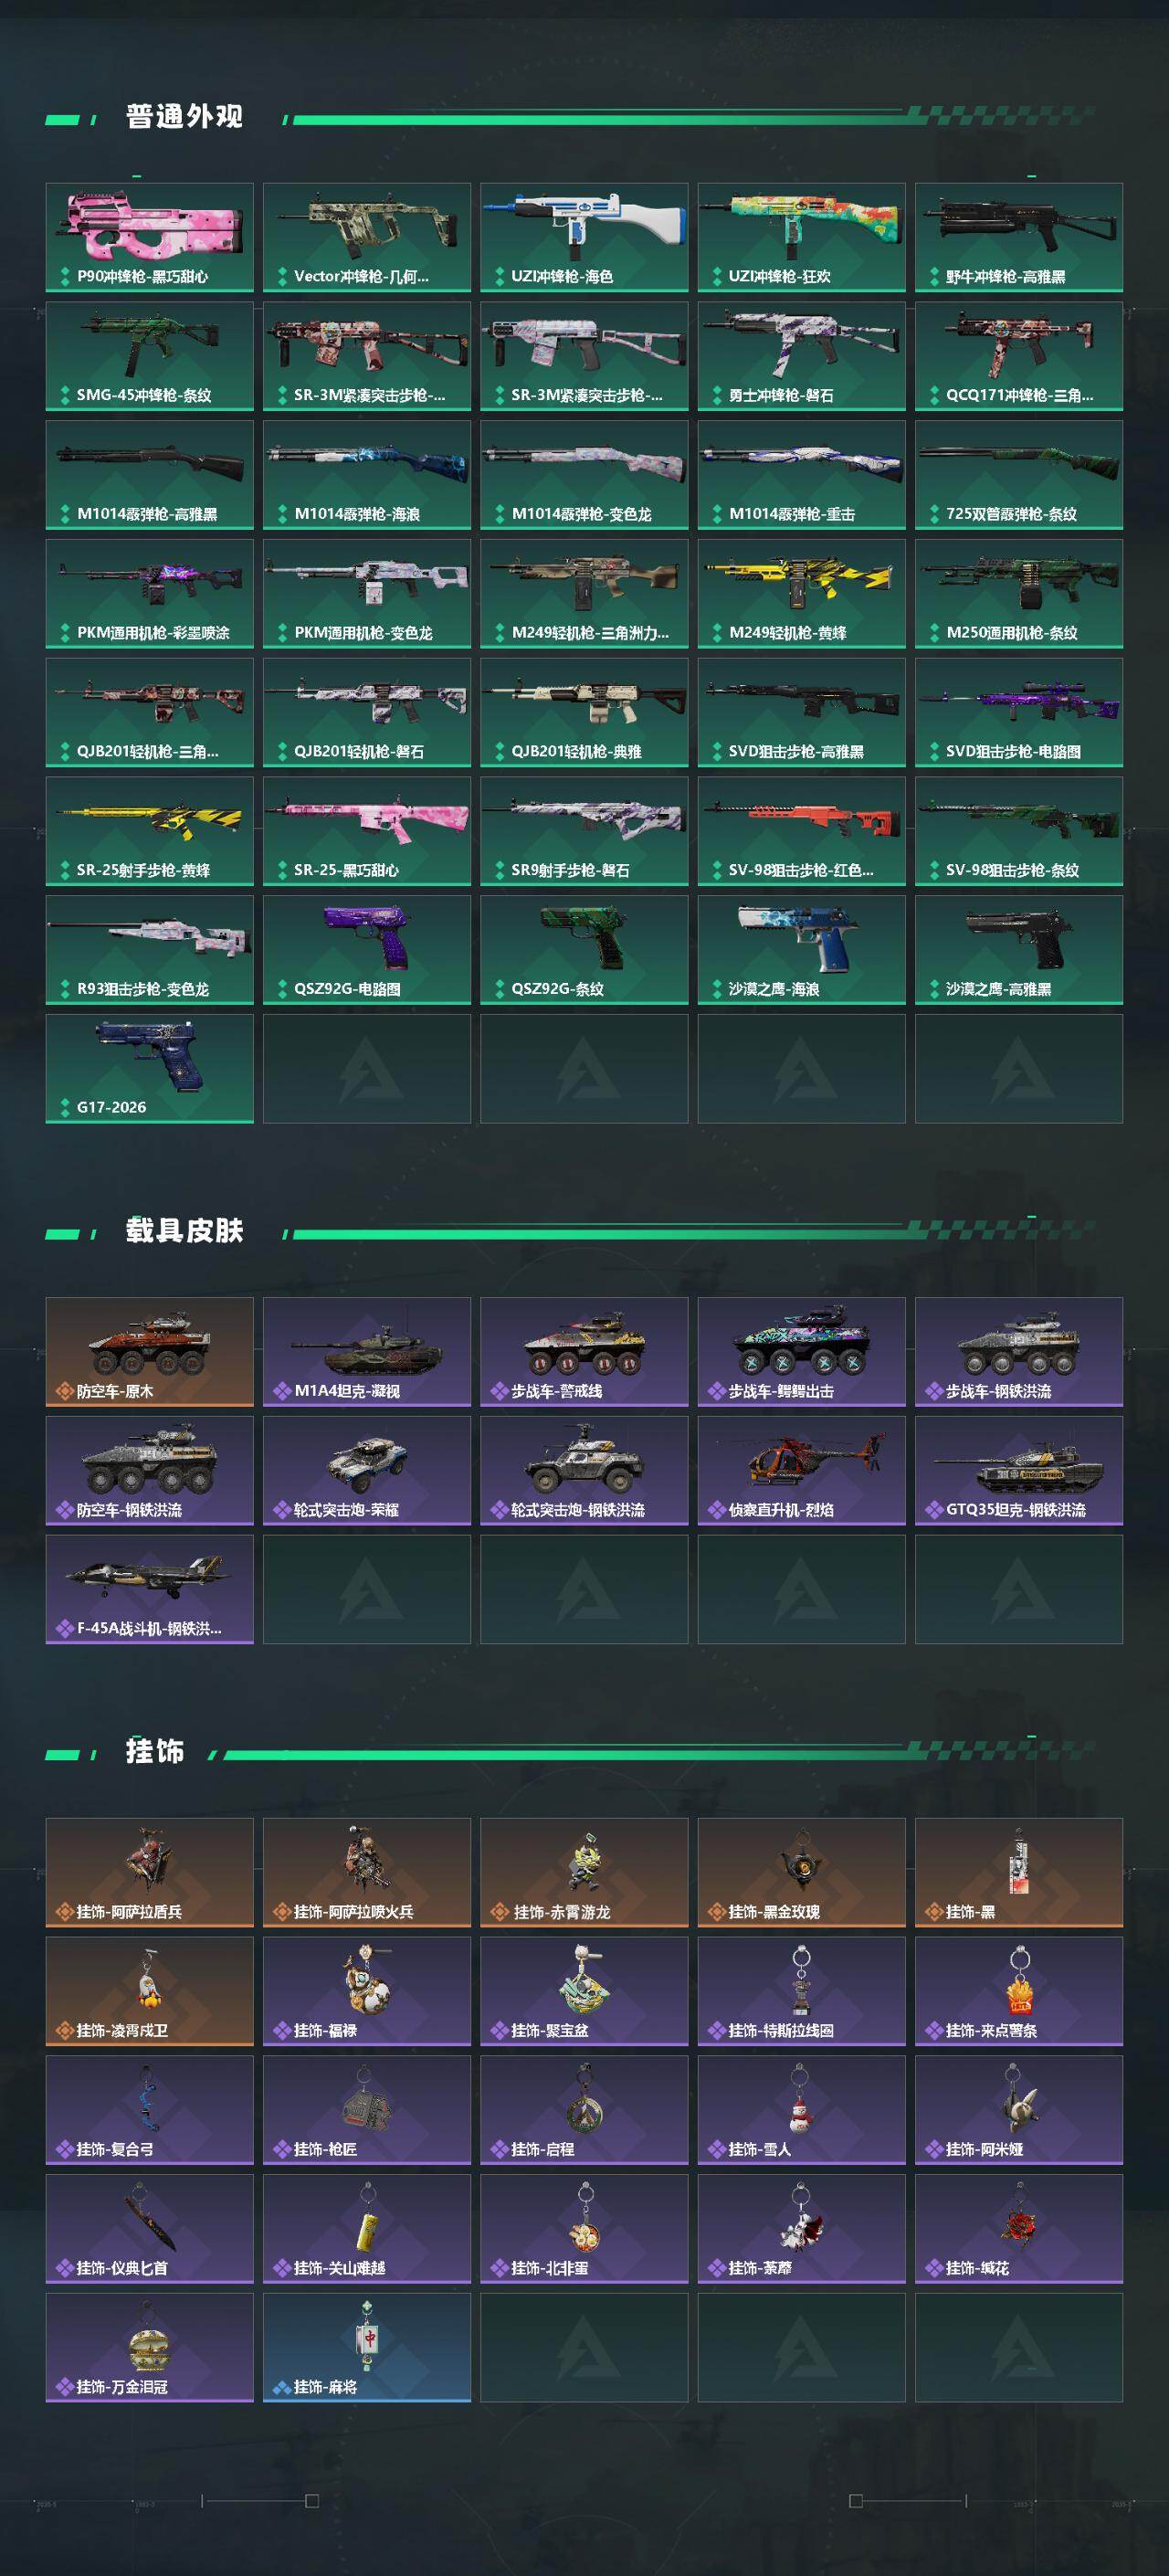
Task: Select the 挂饰-阿萨拉盾兵 charm
Action: click(149, 1873)
